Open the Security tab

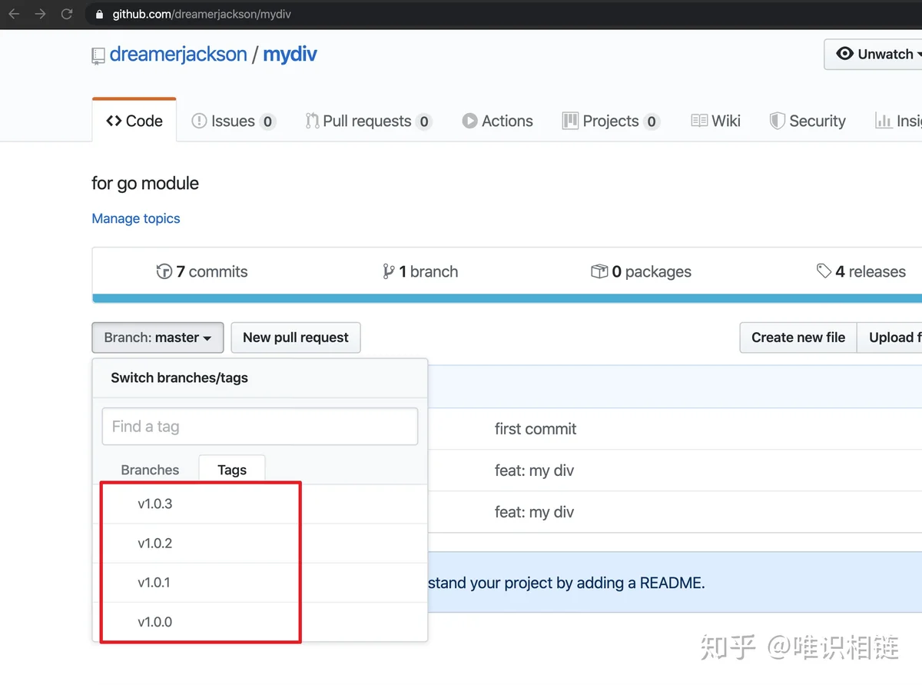(808, 121)
